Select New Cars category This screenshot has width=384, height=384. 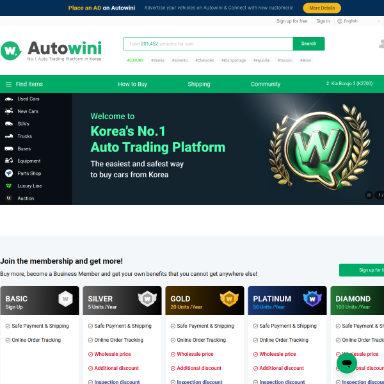[28, 111]
